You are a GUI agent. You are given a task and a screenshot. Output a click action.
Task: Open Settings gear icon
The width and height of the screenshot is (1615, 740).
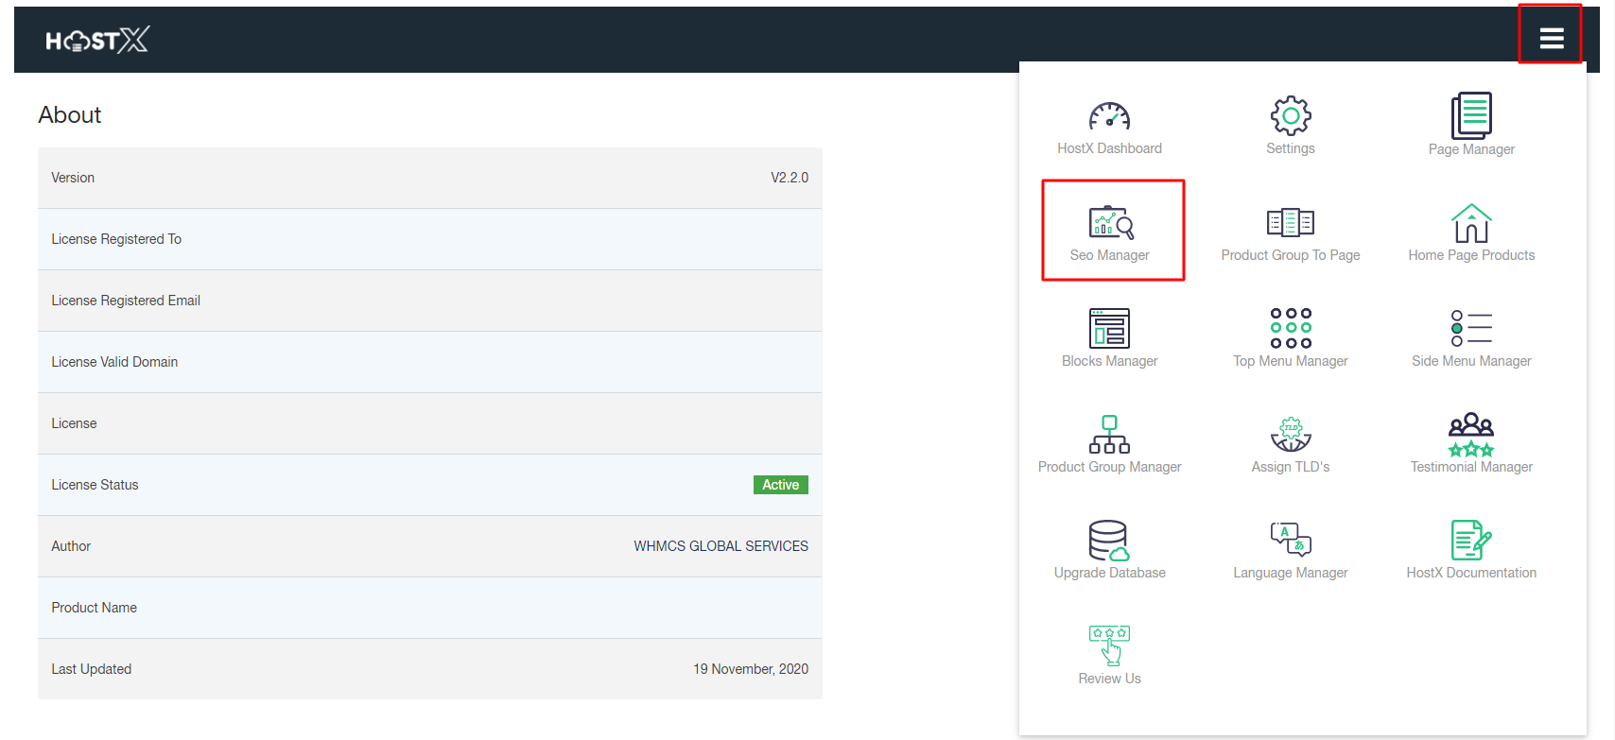1290,116
